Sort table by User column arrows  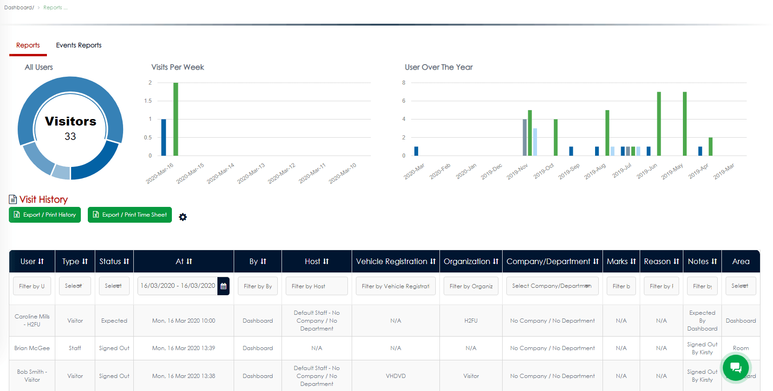point(41,262)
